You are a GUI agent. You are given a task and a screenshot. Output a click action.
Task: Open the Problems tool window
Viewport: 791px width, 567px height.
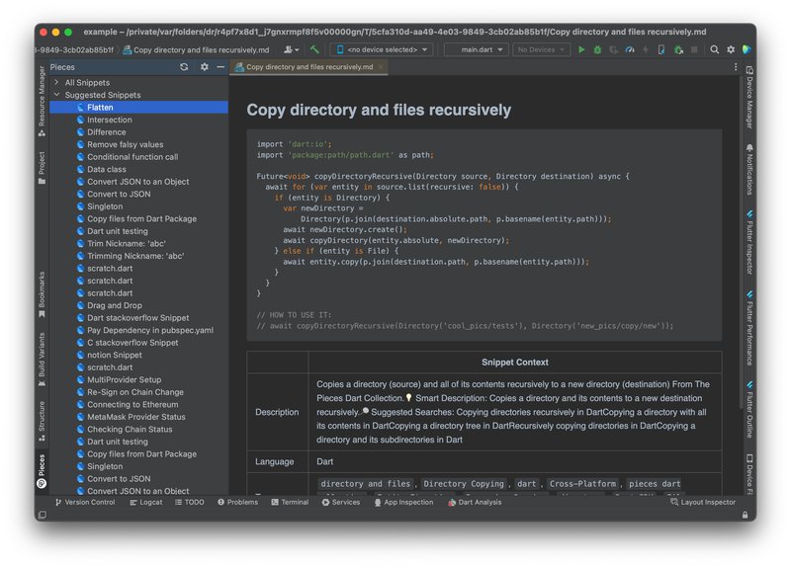tap(237, 502)
